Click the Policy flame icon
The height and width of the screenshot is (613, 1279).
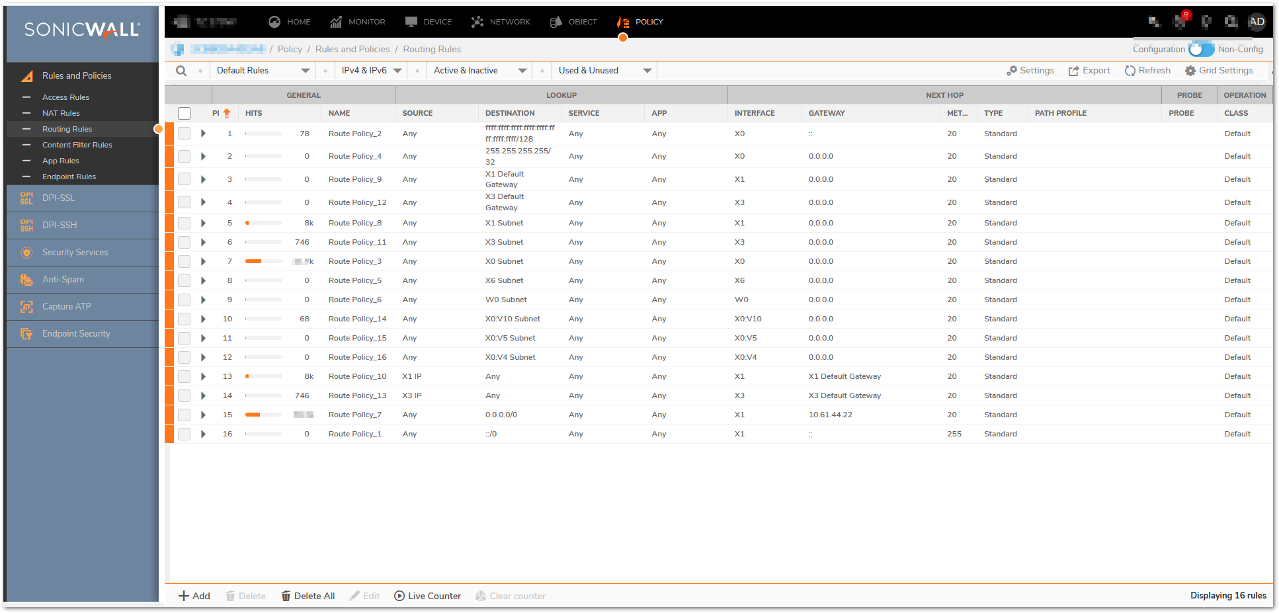(623, 22)
